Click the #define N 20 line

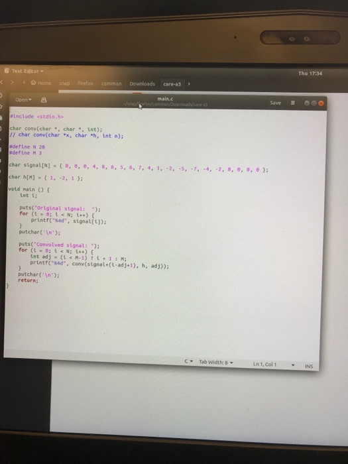click(x=27, y=146)
